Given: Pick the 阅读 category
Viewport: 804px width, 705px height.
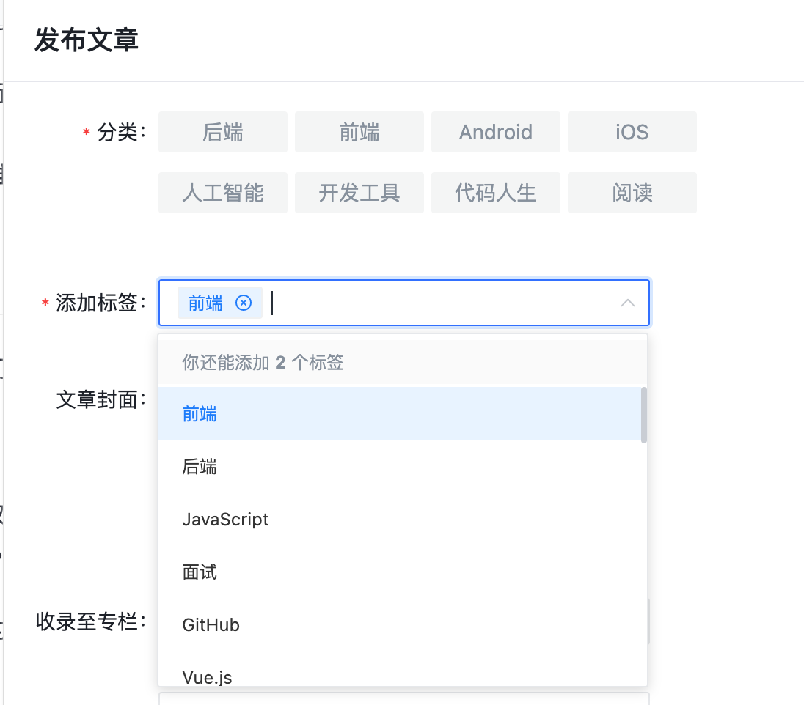Looking at the screenshot, I should 632,193.
